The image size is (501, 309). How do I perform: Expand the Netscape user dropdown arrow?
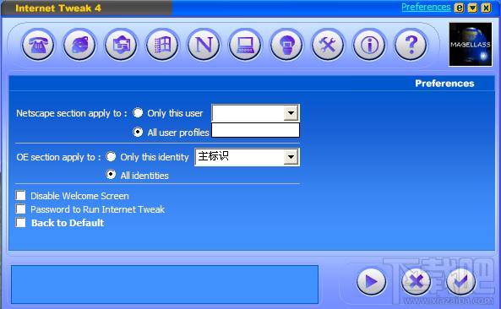point(291,113)
